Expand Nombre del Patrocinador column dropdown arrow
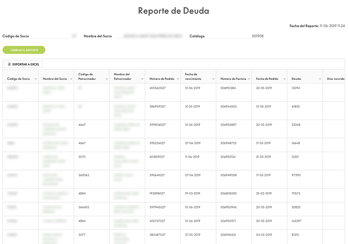Viewport: 348px width, 244px height. coord(142,79)
